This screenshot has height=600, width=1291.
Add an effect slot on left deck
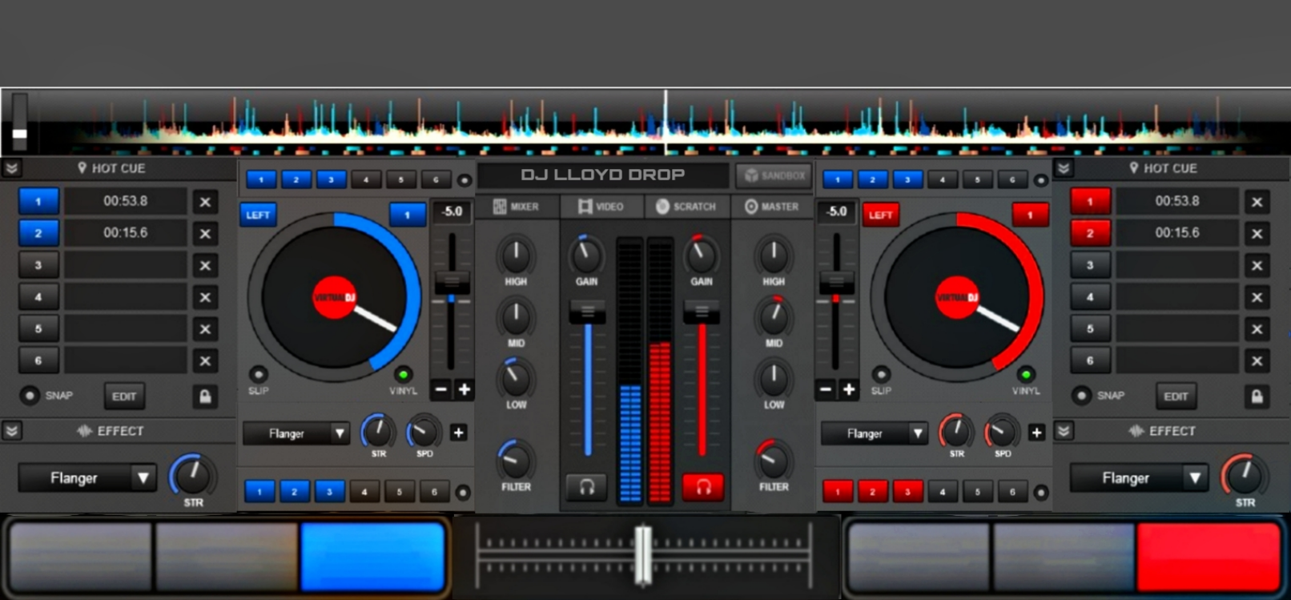(458, 433)
